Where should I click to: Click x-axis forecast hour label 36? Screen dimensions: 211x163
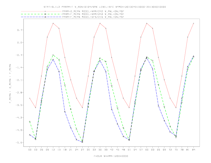pos(100,150)
